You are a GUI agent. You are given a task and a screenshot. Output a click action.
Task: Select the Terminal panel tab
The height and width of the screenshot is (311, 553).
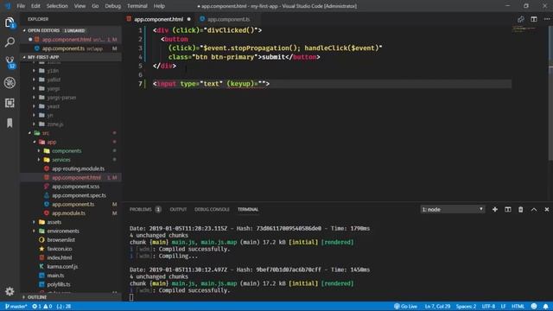coord(248,209)
